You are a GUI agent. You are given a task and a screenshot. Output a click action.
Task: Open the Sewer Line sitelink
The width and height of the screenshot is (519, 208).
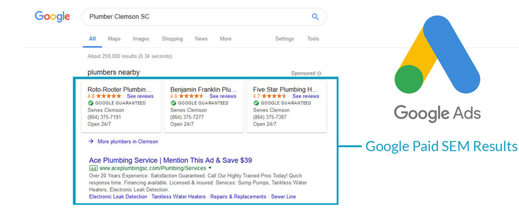pos(283,196)
